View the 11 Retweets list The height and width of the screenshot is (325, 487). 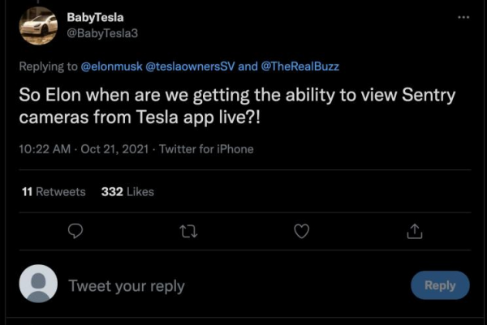point(54,191)
